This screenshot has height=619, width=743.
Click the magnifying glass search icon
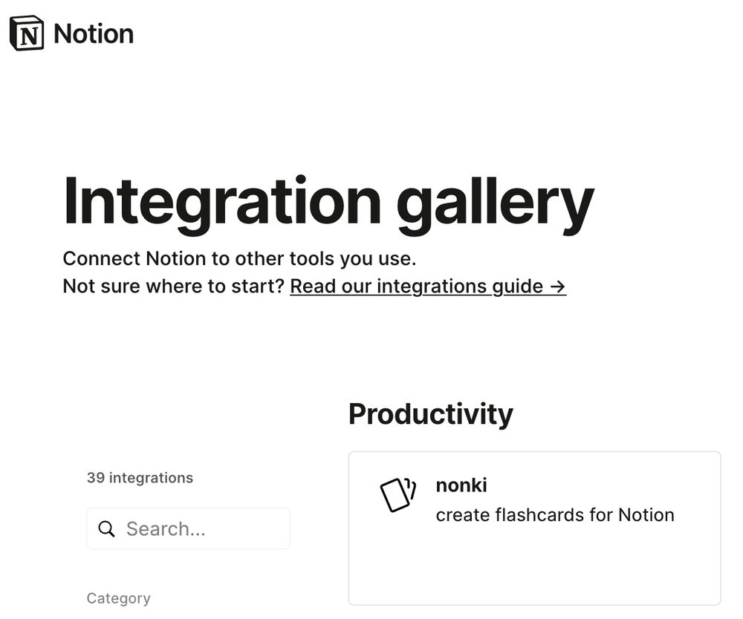106,528
